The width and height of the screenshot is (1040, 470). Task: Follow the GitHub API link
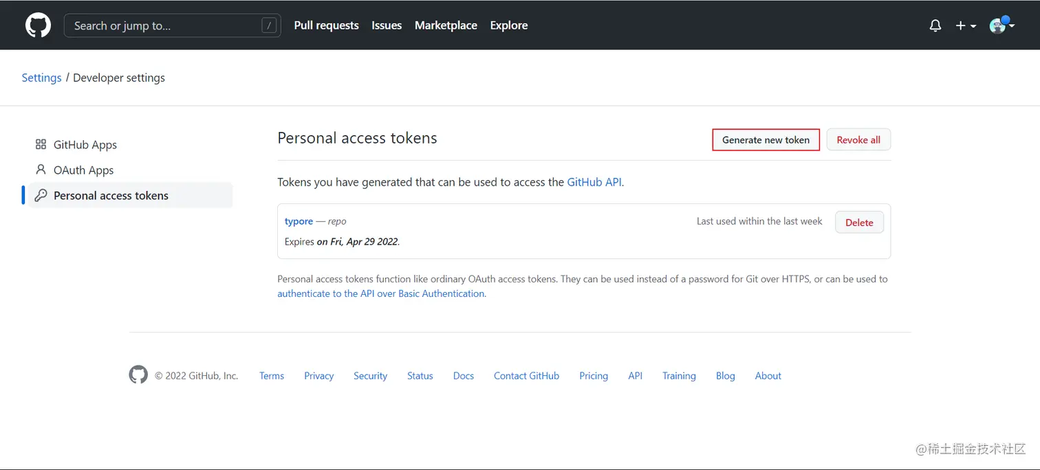pyautogui.click(x=594, y=182)
